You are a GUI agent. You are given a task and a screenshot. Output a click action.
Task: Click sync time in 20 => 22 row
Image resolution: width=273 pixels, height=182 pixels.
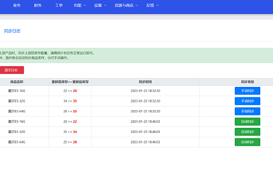(146, 121)
